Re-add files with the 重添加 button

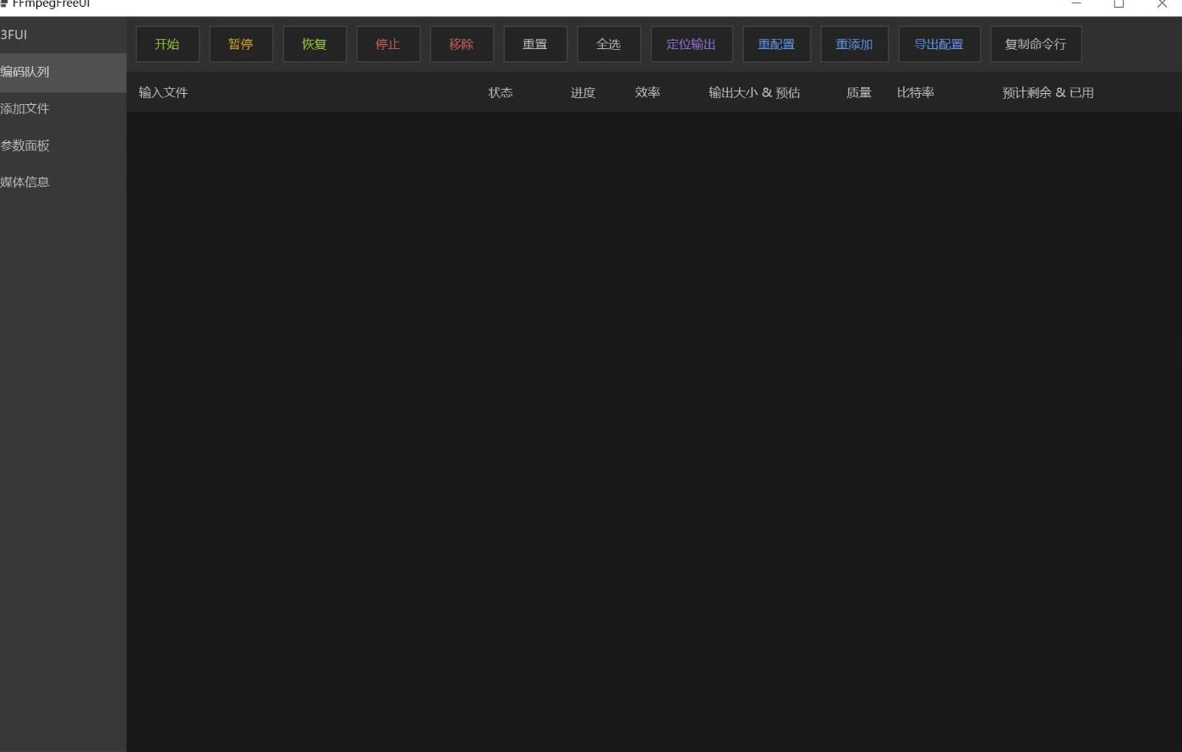(x=854, y=43)
